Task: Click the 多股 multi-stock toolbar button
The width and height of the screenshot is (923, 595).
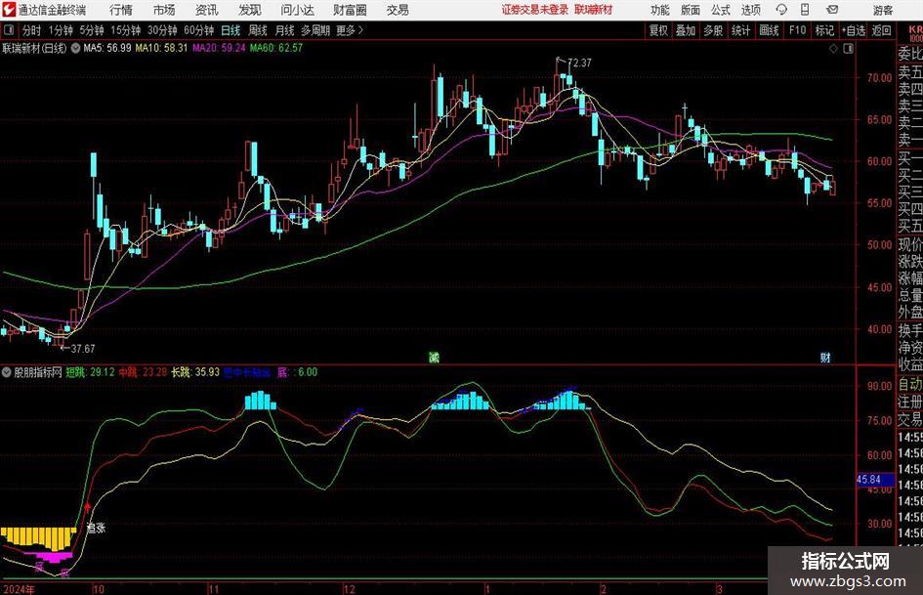Action: pyautogui.click(x=713, y=30)
